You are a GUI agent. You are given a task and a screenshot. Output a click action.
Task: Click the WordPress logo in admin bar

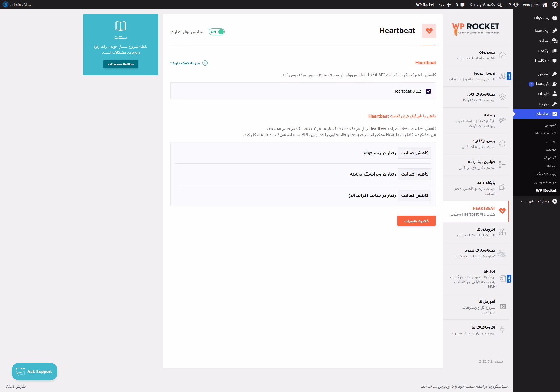tap(555, 5)
